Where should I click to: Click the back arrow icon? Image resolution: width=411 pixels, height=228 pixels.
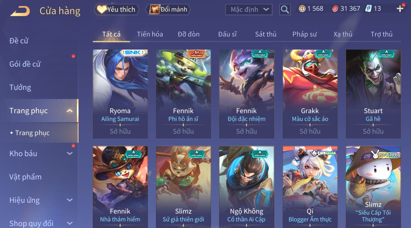pyautogui.click(x=20, y=11)
